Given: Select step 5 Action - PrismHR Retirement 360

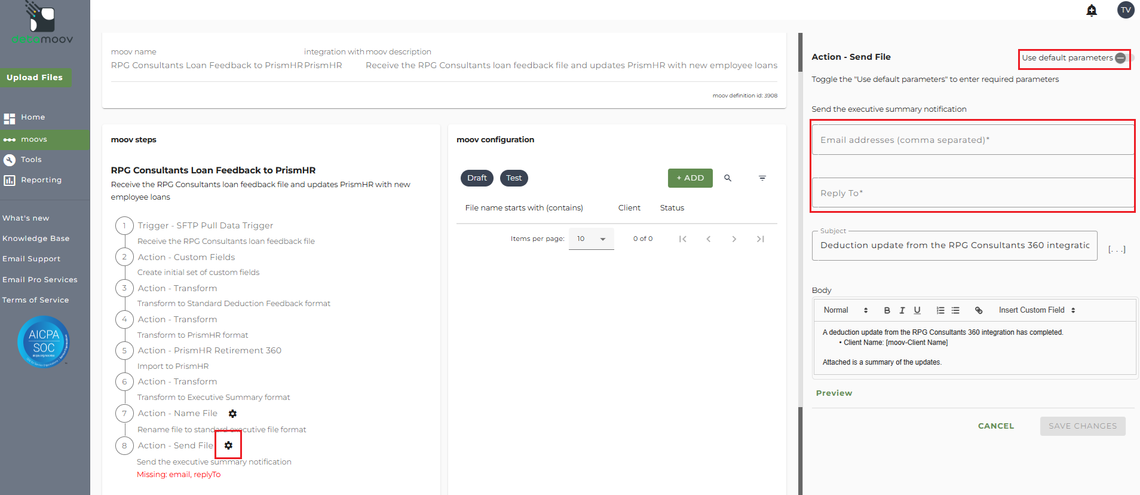Looking at the screenshot, I should pos(210,351).
